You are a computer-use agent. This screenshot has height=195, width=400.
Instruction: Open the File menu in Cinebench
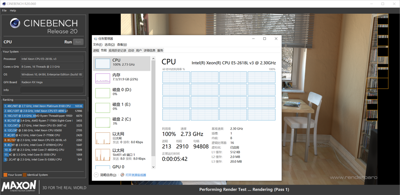[4, 10]
